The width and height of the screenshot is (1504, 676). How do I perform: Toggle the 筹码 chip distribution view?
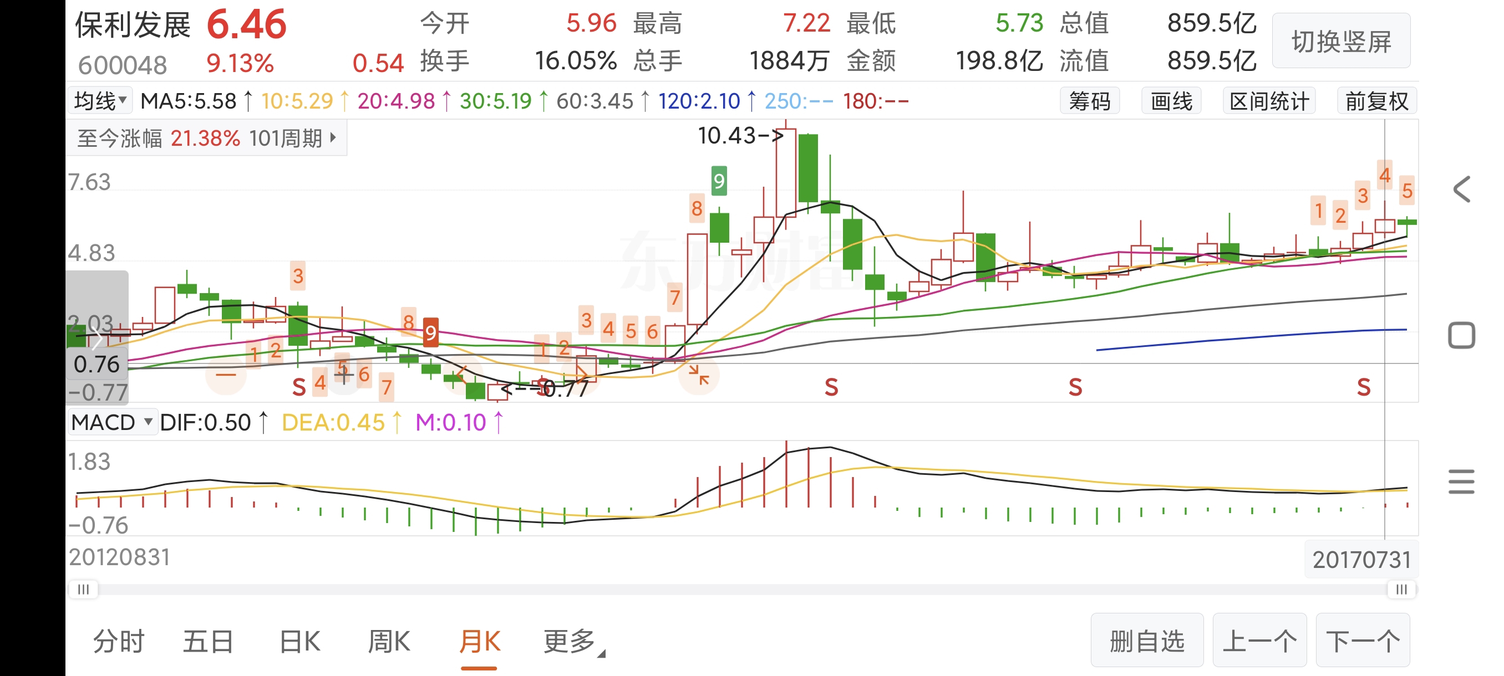pyautogui.click(x=1090, y=101)
